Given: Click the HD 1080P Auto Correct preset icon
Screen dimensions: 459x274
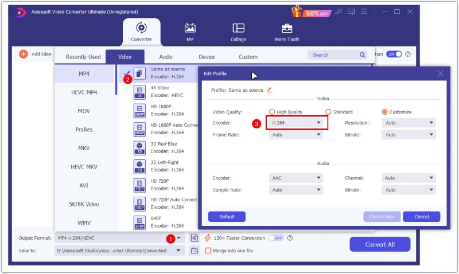Looking at the screenshot, I should click(139, 129).
